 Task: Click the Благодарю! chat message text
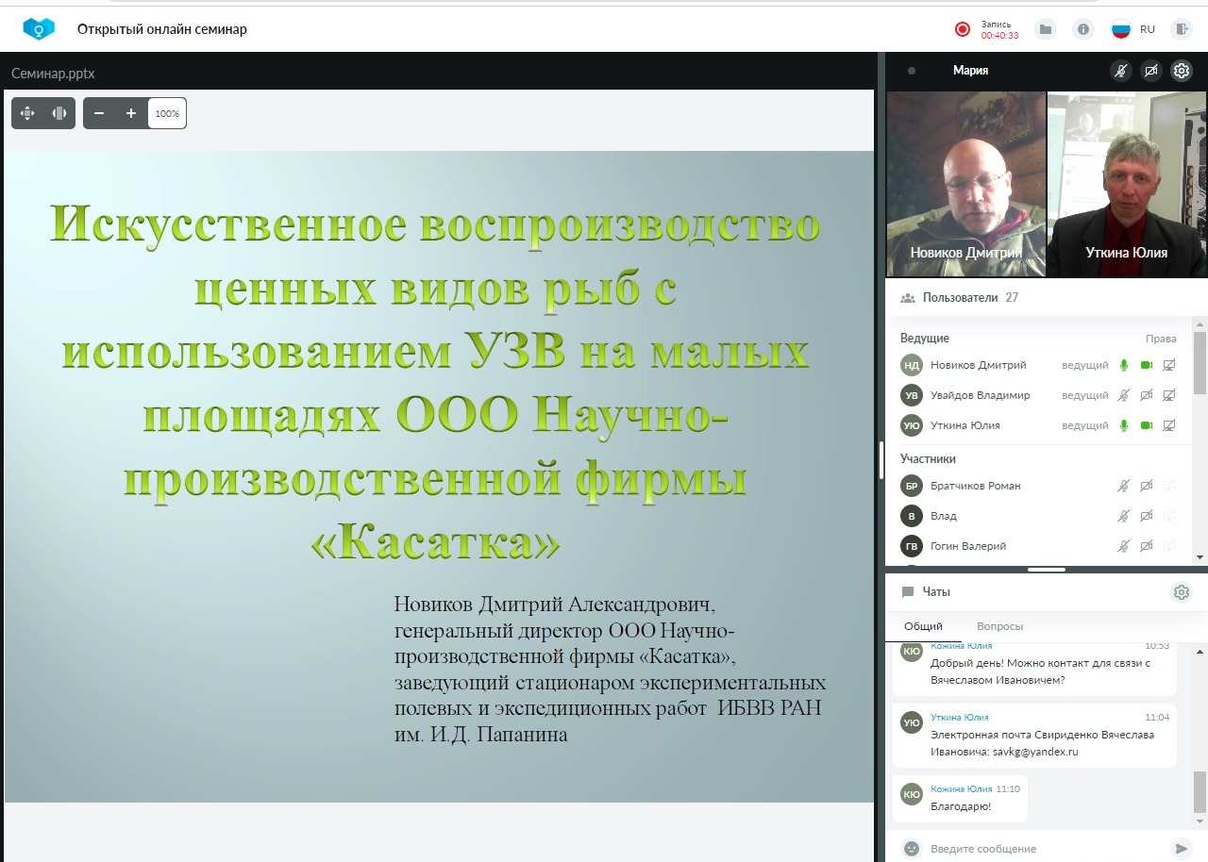[961, 806]
